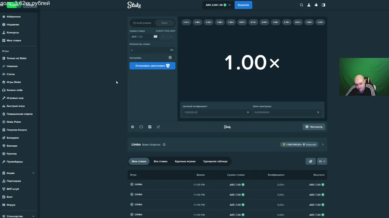Image resolution: width=389 pixels, height=218 pixels.
Task: Switch to Крупные игроки tab
Action: (x=185, y=161)
